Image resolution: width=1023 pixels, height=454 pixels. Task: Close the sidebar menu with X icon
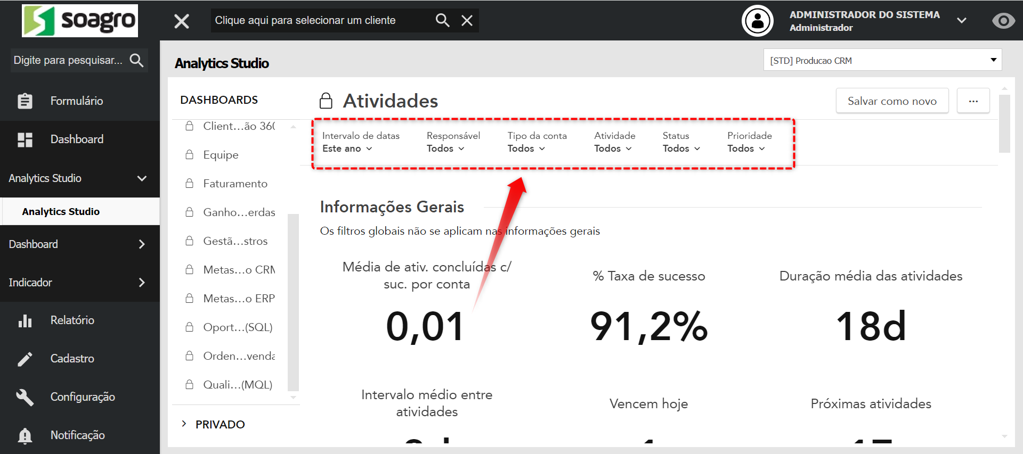pyautogui.click(x=182, y=21)
